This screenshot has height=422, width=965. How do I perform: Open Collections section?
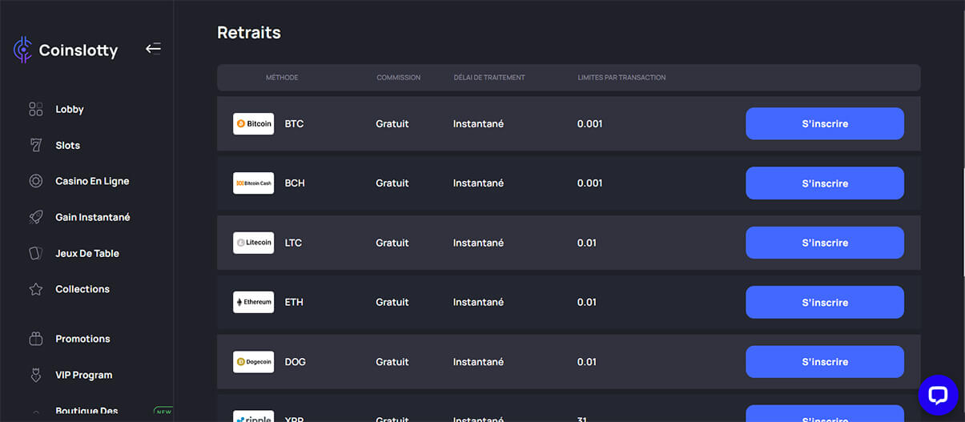(82, 289)
